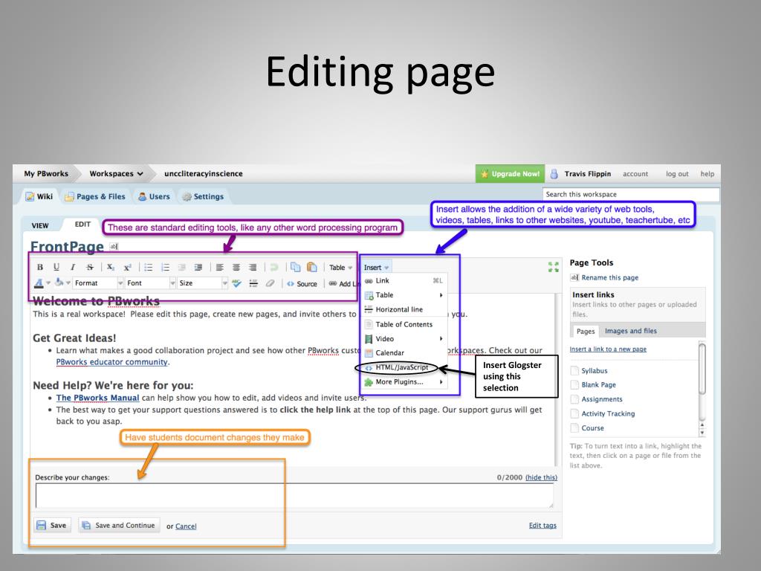Toggle Source view in the editor
Viewport: 761px width, 571px height.
[302, 283]
